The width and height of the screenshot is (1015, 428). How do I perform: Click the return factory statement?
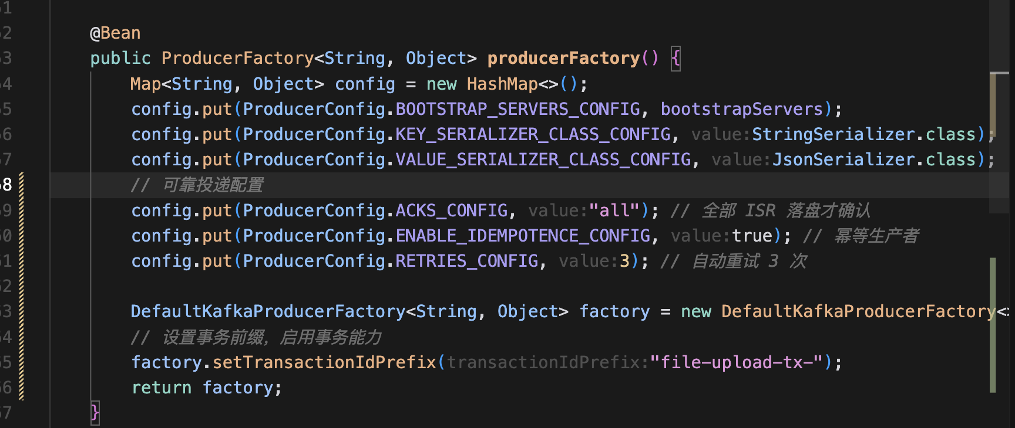click(206, 388)
